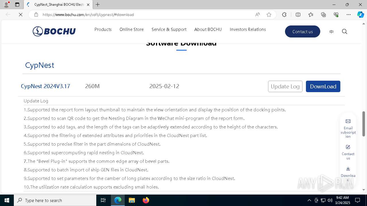The height and width of the screenshot is (206, 367).
Task: Open Settings and more menu
Action: (349, 15)
